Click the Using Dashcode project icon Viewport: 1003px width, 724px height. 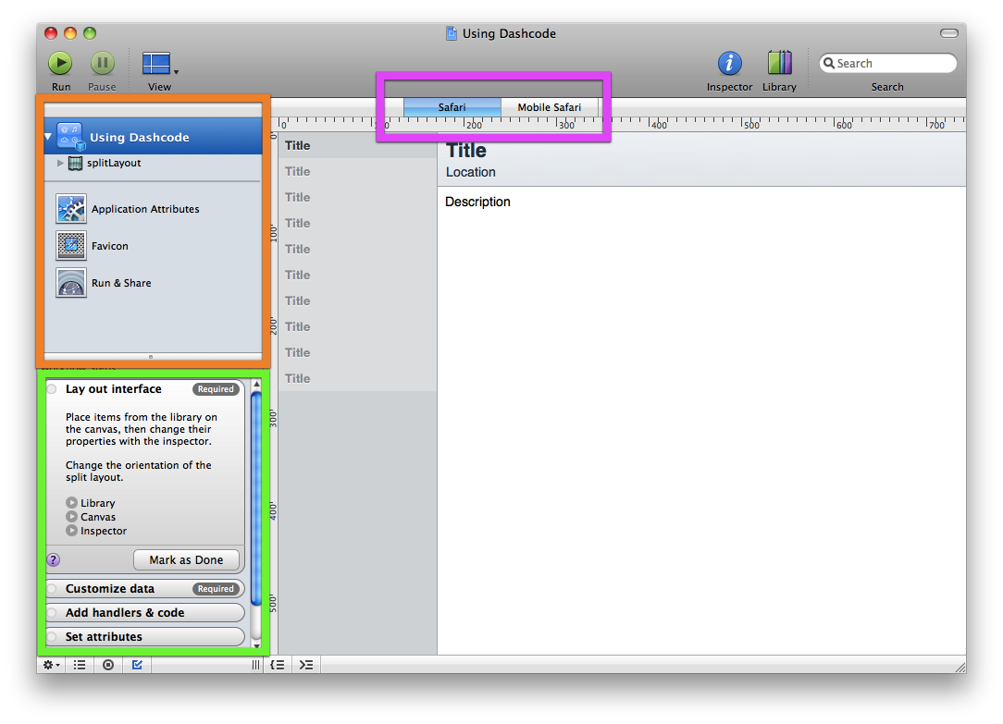tap(70, 137)
